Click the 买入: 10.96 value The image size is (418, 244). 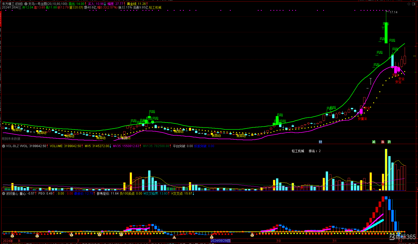point(97,4)
